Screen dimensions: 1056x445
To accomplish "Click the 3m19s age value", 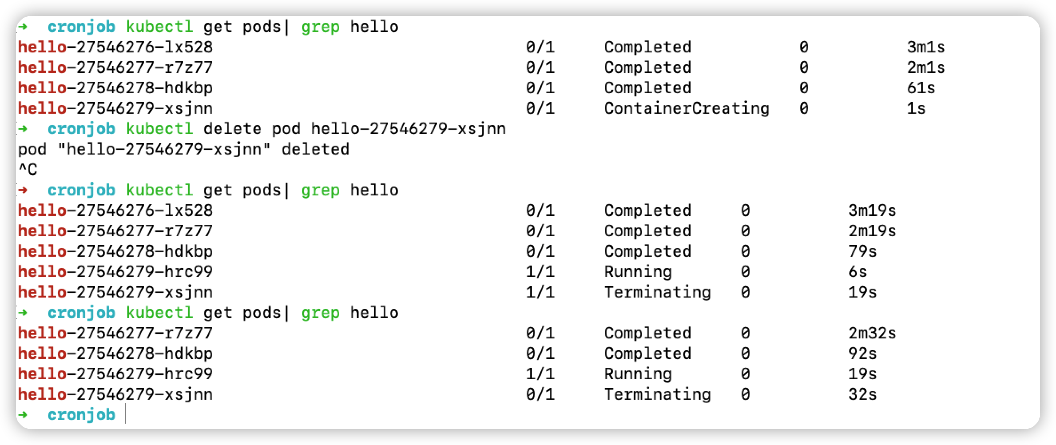I will point(872,211).
